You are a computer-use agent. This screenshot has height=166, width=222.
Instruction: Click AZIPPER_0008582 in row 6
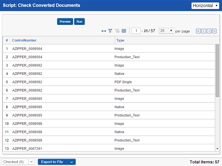(27, 90)
